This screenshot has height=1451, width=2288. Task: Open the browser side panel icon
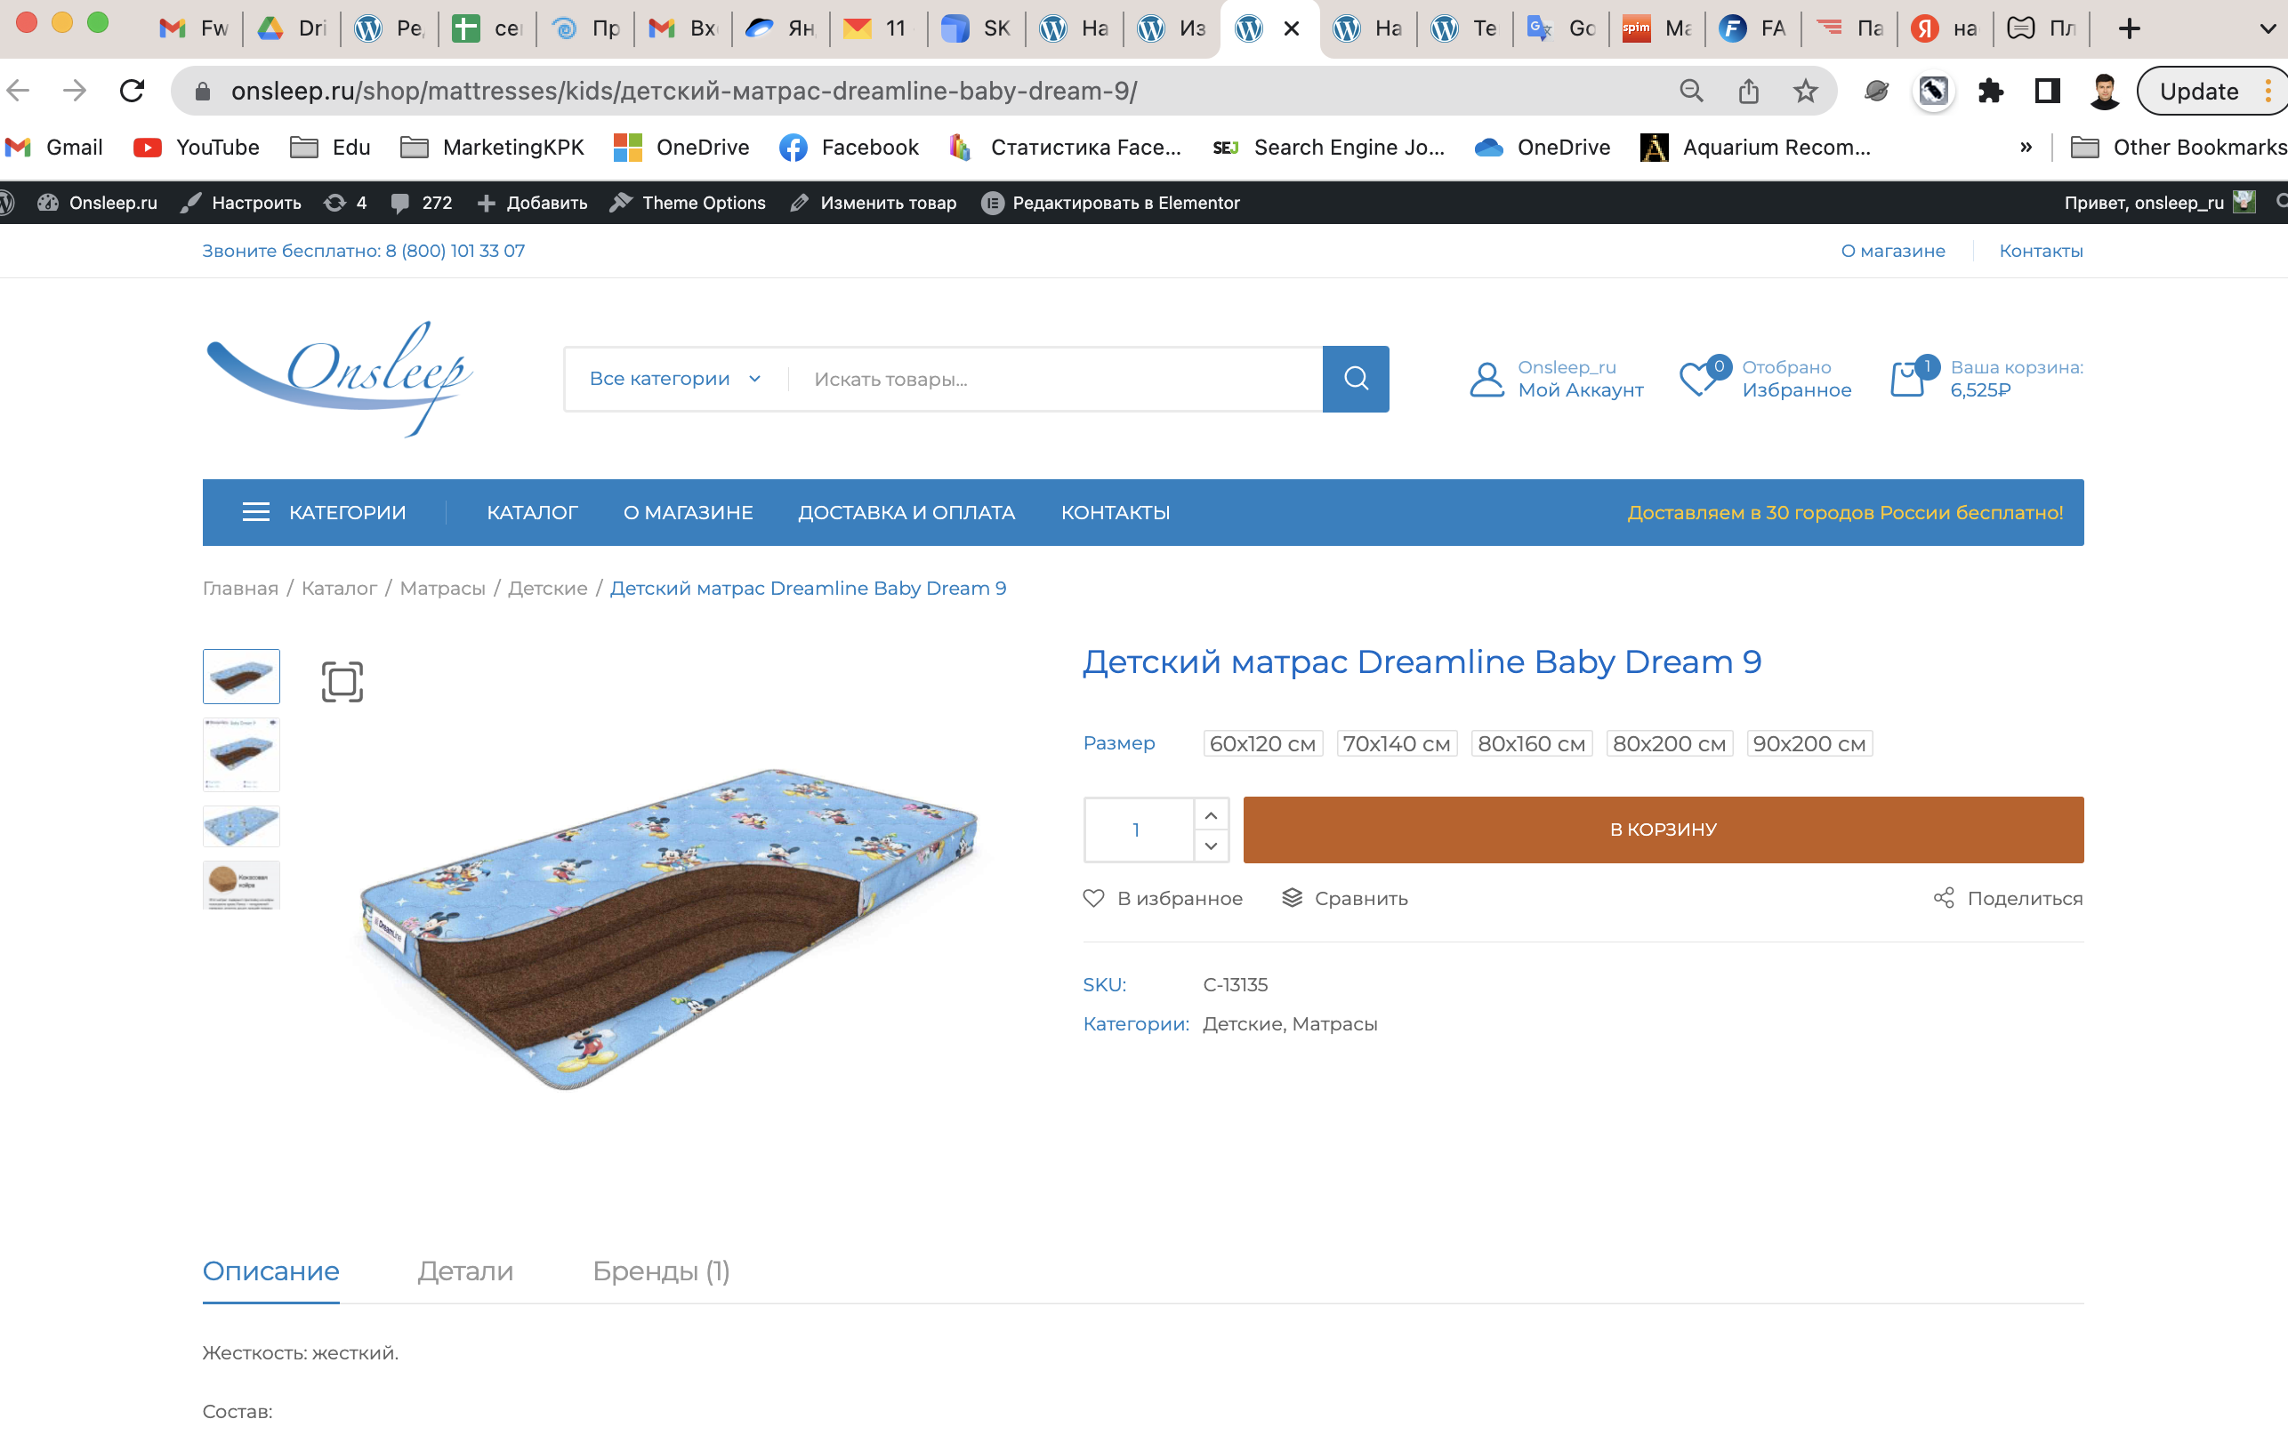[x=2047, y=92]
